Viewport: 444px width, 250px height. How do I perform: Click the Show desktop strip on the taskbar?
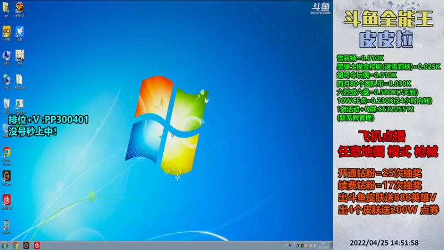pos(331,246)
